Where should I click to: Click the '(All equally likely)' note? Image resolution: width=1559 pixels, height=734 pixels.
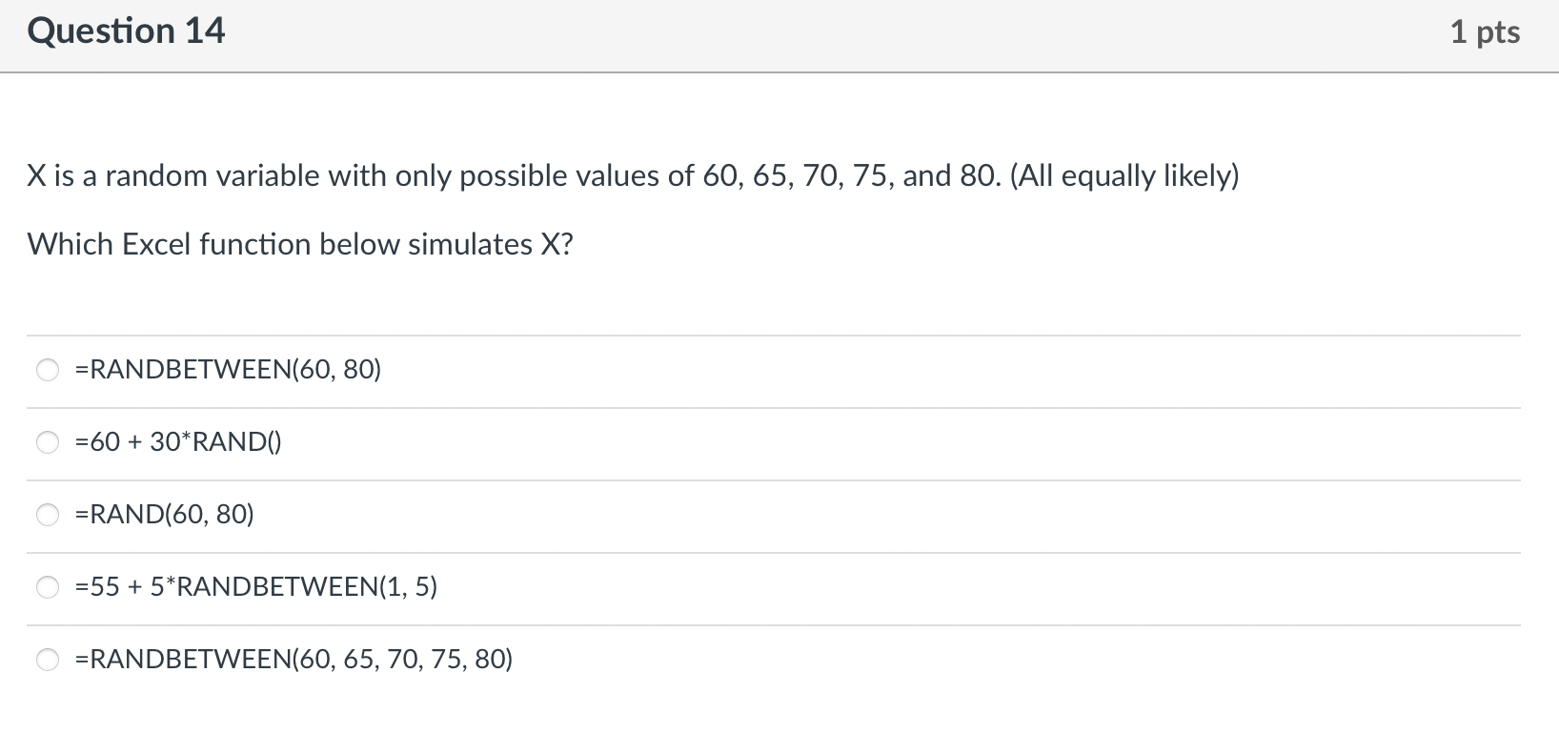(x=1124, y=176)
